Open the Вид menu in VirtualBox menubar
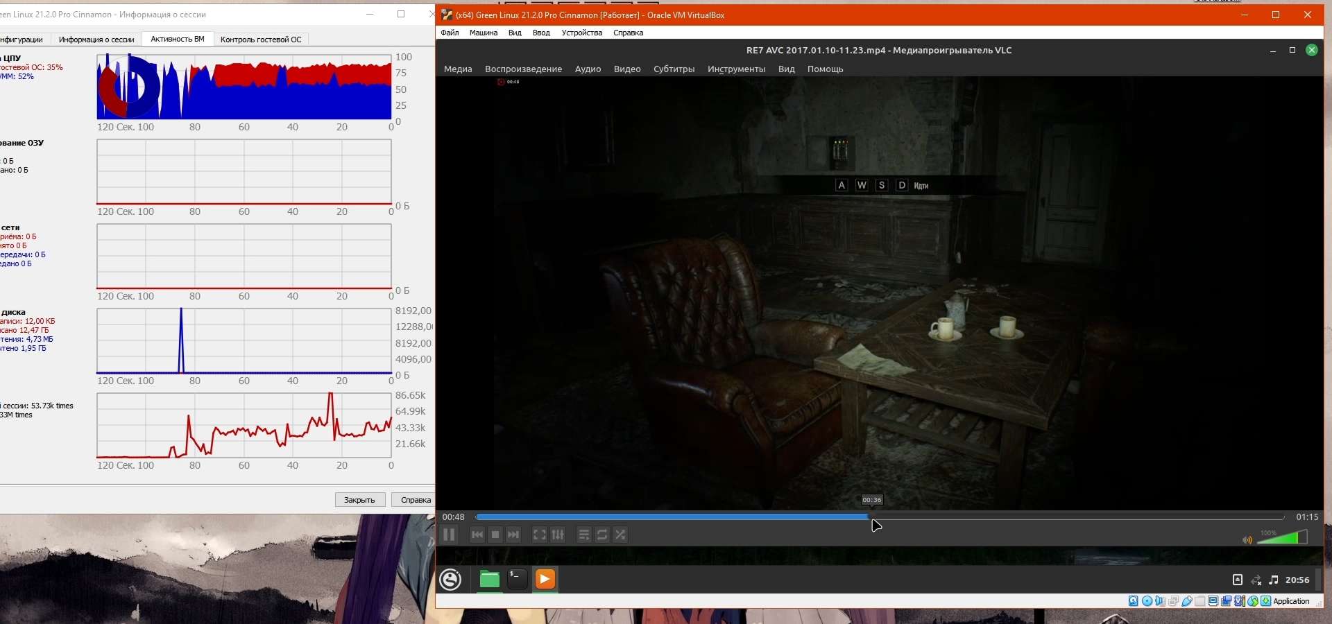 click(515, 33)
